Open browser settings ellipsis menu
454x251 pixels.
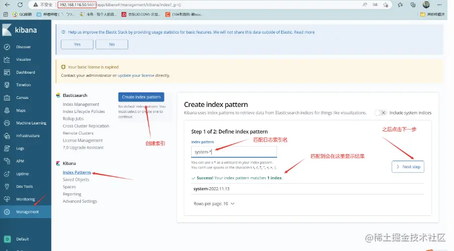[439, 5]
